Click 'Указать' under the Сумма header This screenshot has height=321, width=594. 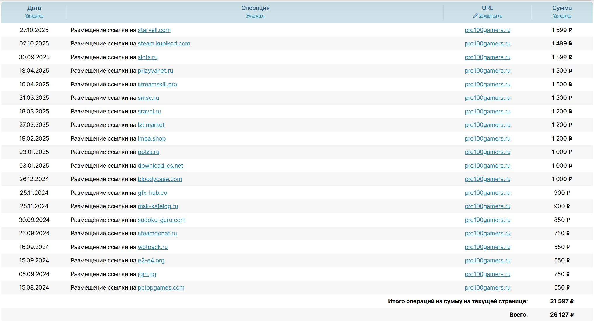pyautogui.click(x=562, y=16)
